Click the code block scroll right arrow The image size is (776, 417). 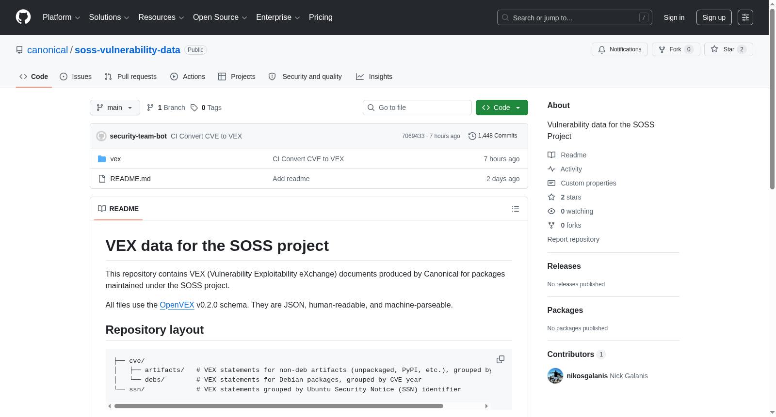pos(486,406)
